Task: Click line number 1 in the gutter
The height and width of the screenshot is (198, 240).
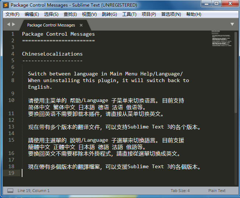Action: (13, 34)
